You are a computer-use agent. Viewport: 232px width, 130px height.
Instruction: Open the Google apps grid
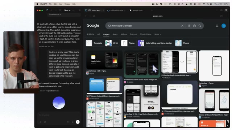pos(217,26)
